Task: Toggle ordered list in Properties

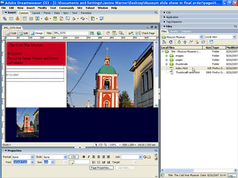Action: 99,162
